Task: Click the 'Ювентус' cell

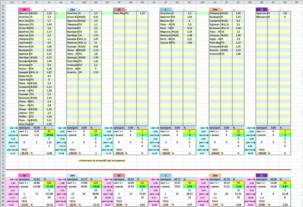Action: [72, 43]
